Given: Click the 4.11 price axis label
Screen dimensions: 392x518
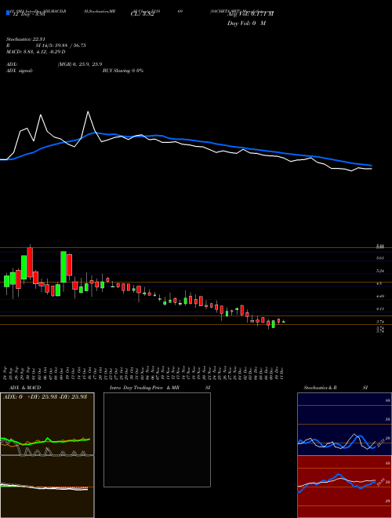Looking at the screenshot, I should click(380, 309).
